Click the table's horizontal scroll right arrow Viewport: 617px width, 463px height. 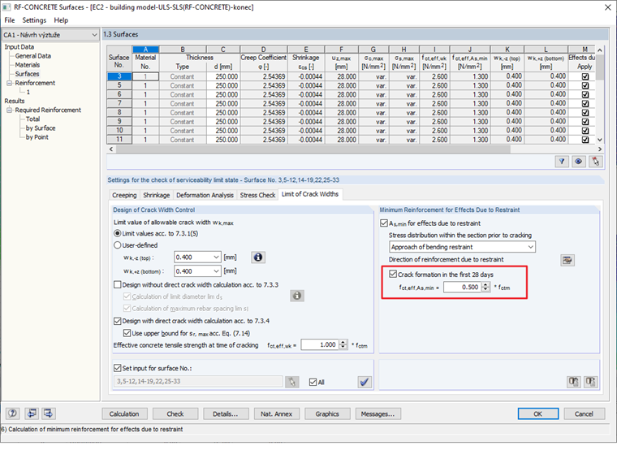600,149
